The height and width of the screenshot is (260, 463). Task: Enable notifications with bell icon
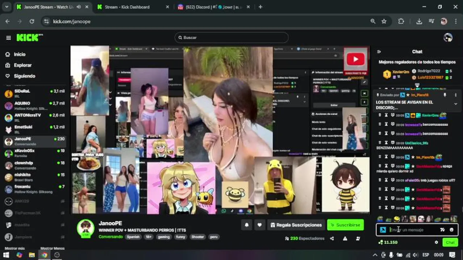(x=247, y=225)
